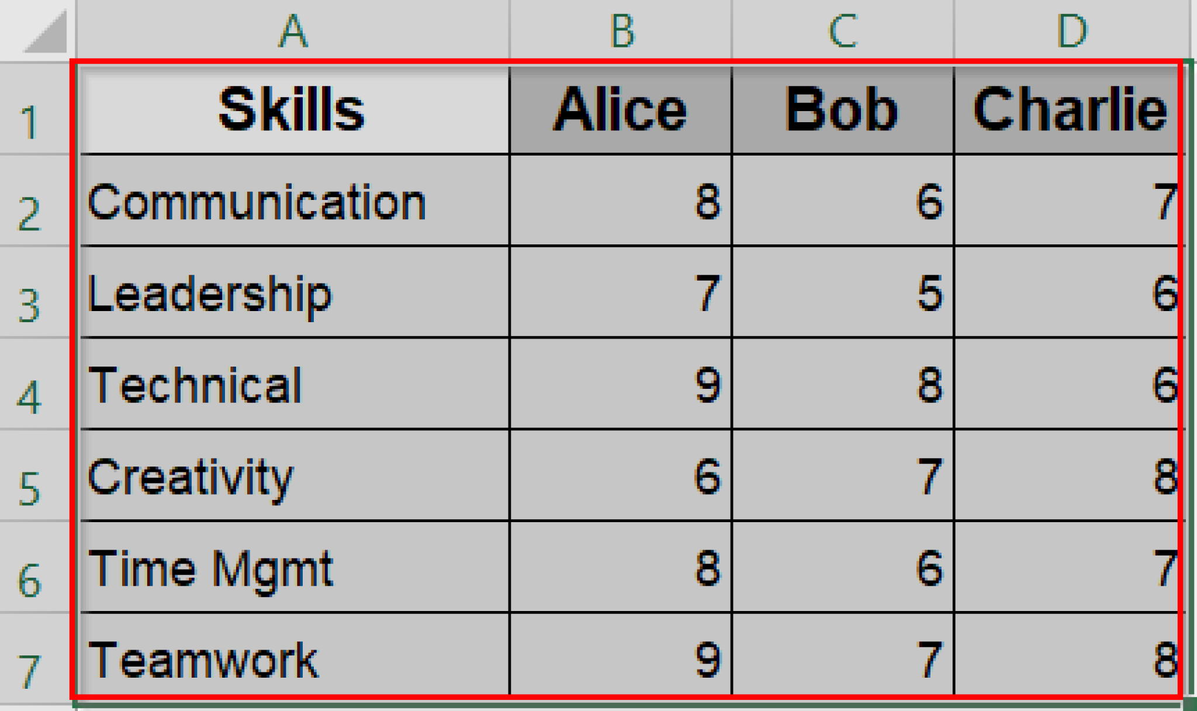Click the Skills header cell
This screenshot has height=711, width=1197.
(292, 108)
